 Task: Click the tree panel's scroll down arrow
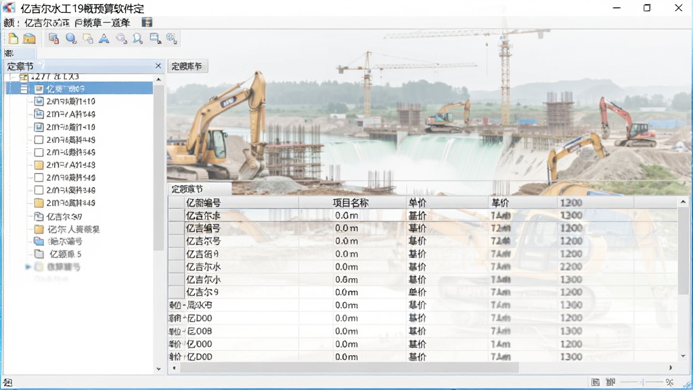tap(158, 369)
